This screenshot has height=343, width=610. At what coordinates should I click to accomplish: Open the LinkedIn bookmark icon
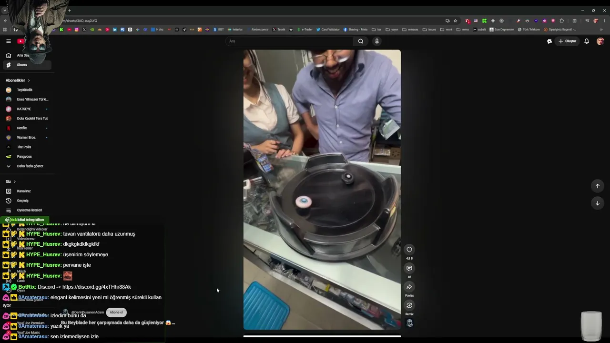(115, 30)
